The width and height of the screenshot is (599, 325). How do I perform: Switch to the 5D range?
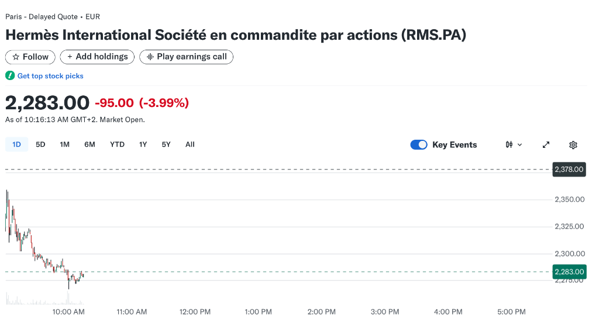(40, 144)
